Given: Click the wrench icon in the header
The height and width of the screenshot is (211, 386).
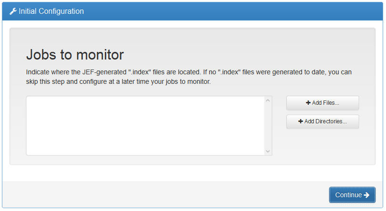Looking at the screenshot, I should click(x=13, y=11).
